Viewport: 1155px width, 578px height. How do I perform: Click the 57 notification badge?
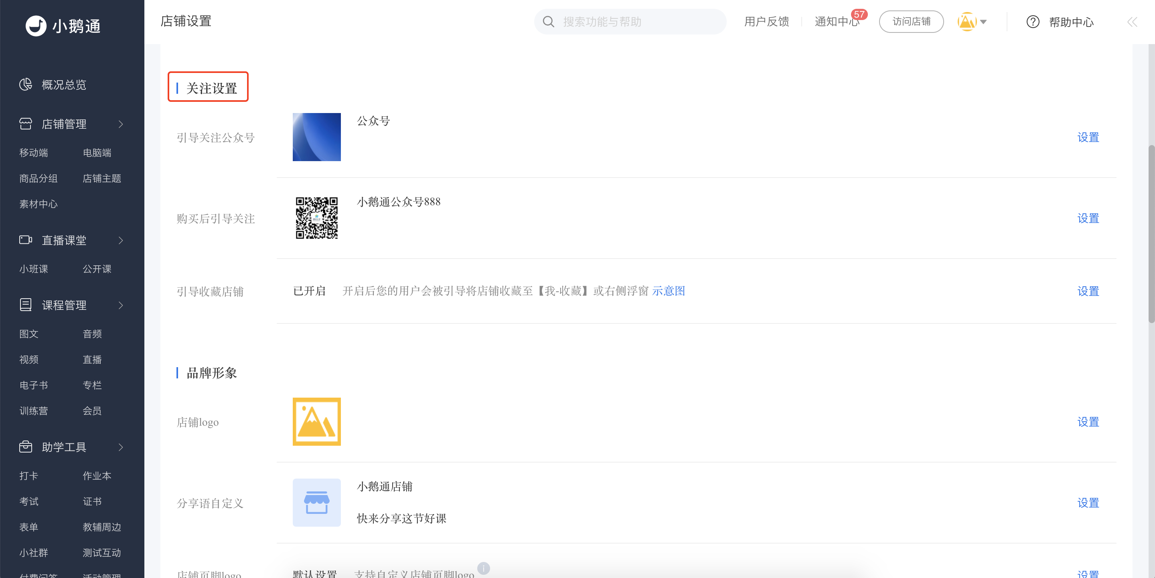coord(859,14)
